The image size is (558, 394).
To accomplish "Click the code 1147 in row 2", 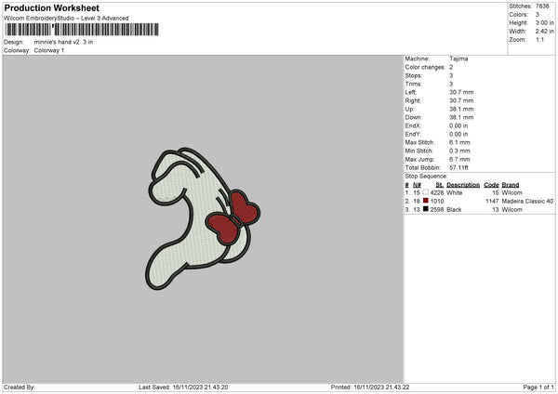I will 492,202.
